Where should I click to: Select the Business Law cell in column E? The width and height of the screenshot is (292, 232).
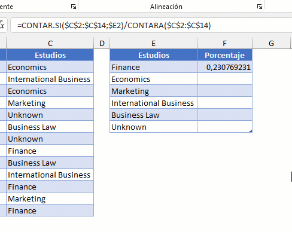(153, 115)
